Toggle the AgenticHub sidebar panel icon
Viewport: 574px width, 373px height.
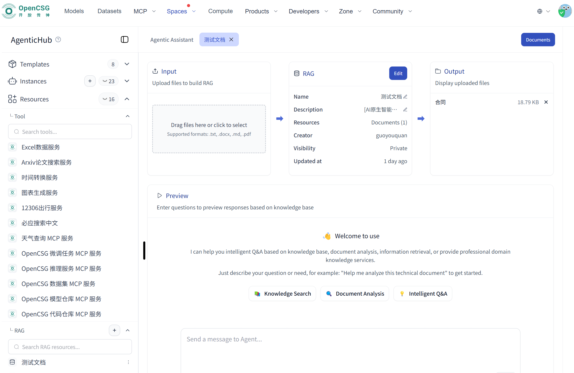point(125,39)
